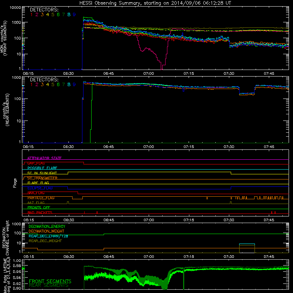
Task: Click the DECIMATION CHANNEL or weight axis title
Action: pyautogui.click(x=5, y=238)
